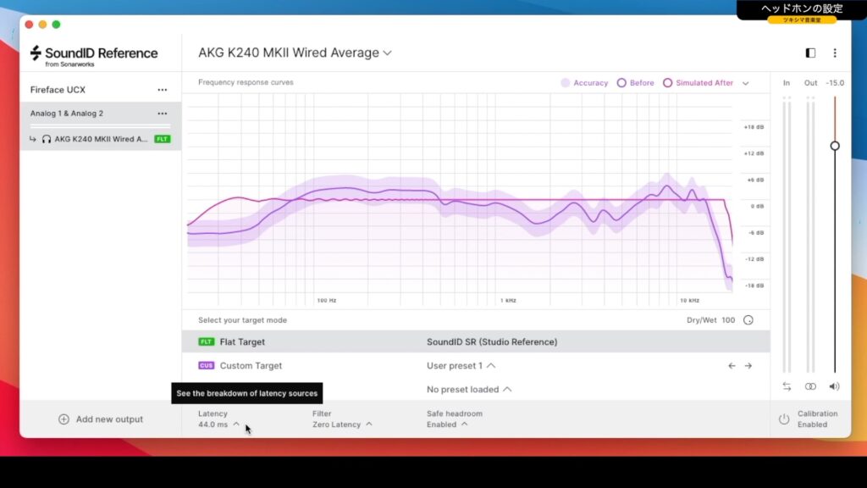
Task: Click the green FLT badge in sidebar
Action: [163, 139]
